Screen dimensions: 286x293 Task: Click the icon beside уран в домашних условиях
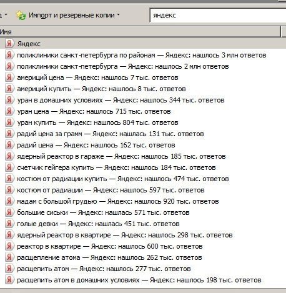pos(9,100)
